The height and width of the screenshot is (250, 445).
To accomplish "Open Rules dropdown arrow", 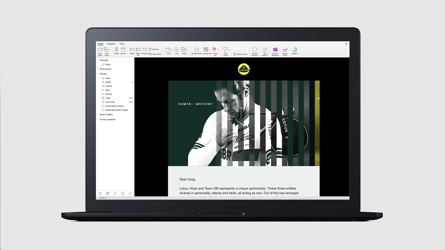I will point(187,50).
